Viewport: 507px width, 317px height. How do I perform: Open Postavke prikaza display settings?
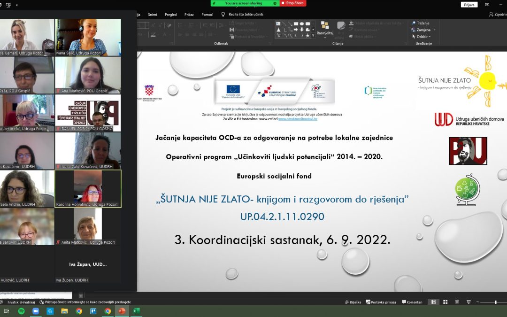click(381, 302)
